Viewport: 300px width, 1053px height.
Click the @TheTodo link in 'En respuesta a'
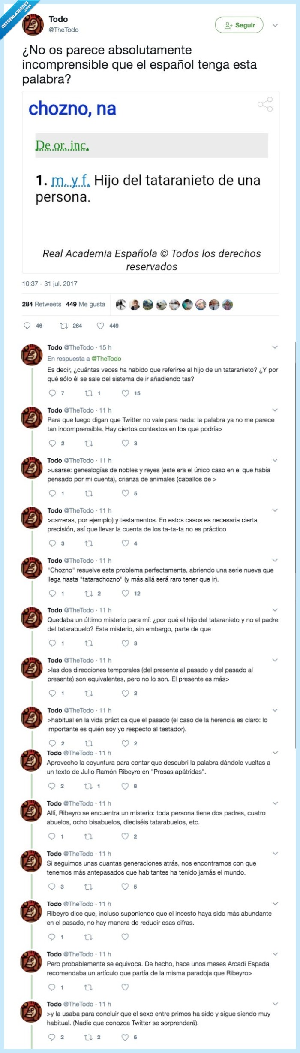(x=106, y=359)
